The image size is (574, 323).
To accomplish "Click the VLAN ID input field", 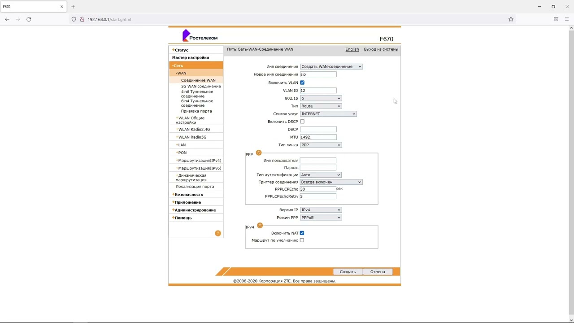I will coord(318,91).
